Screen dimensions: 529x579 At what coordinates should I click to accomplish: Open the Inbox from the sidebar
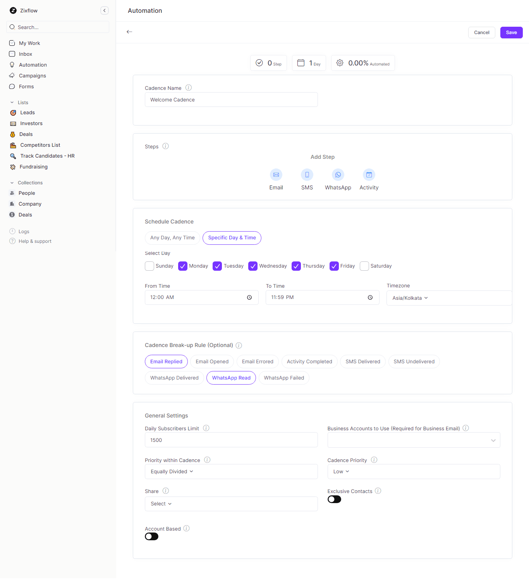click(26, 54)
